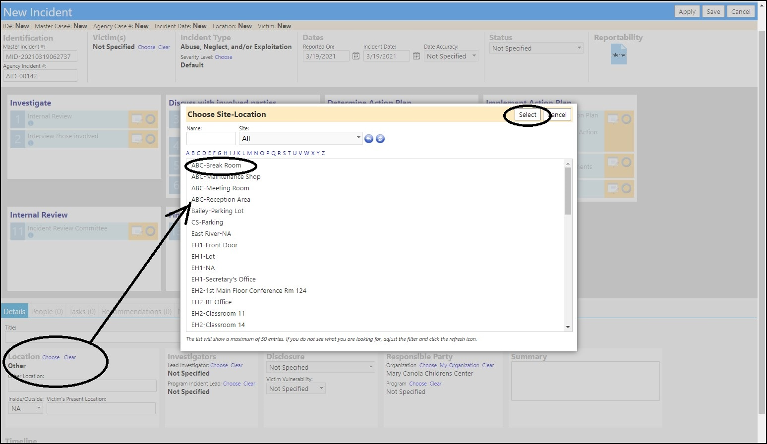Image resolution: width=767 pixels, height=444 pixels.
Task: Select East River-NA entry
Action: point(211,234)
